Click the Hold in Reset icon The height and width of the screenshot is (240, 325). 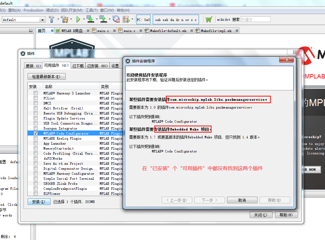pyautogui.click(x=116, y=19)
